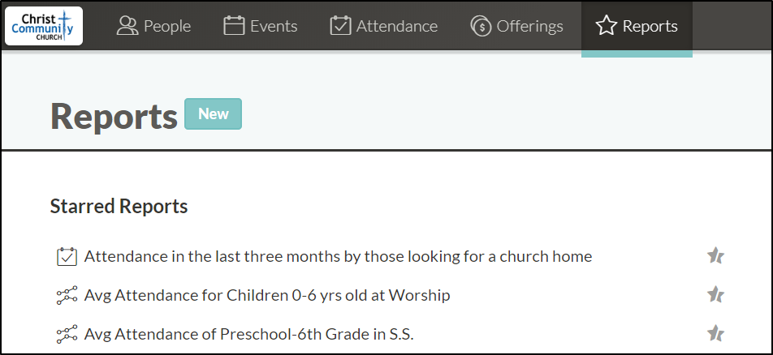The width and height of the screenshot is (773, 355).
Task: Open Attendance in last three months report
Action: pos(338,257)
